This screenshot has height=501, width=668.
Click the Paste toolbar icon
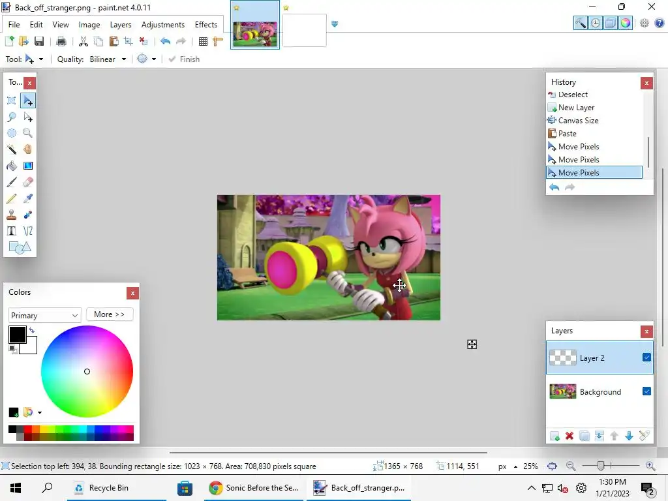[114, 41]
